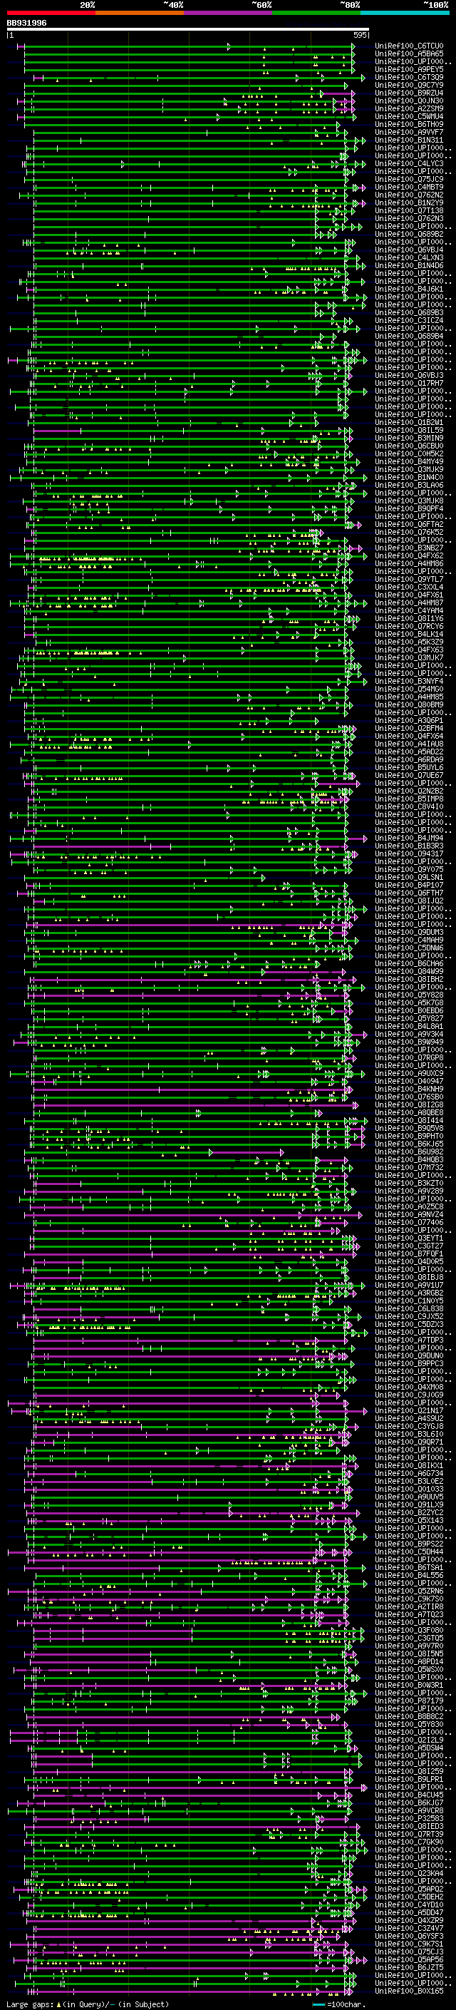Select the UniRef100_A9VVF7 row label
Viewport: 456px width, 2010px height.
(x=409, y=132)
